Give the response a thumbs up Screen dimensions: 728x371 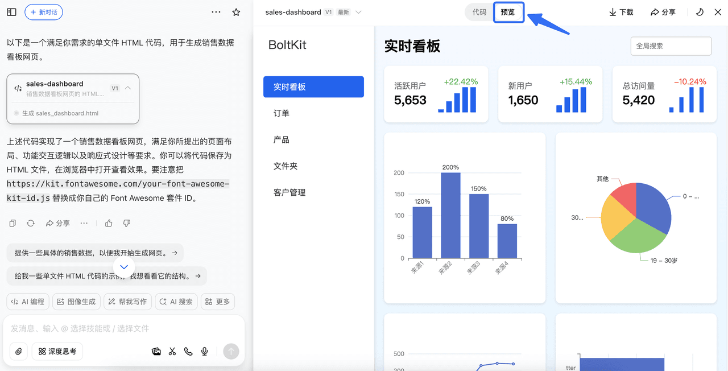point(109,223)
